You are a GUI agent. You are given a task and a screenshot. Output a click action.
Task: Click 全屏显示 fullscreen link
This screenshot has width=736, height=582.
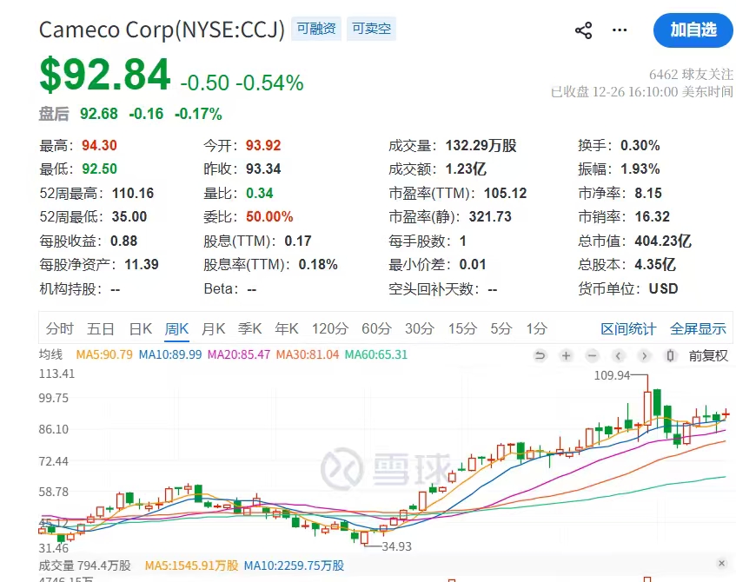pos(698,329)
